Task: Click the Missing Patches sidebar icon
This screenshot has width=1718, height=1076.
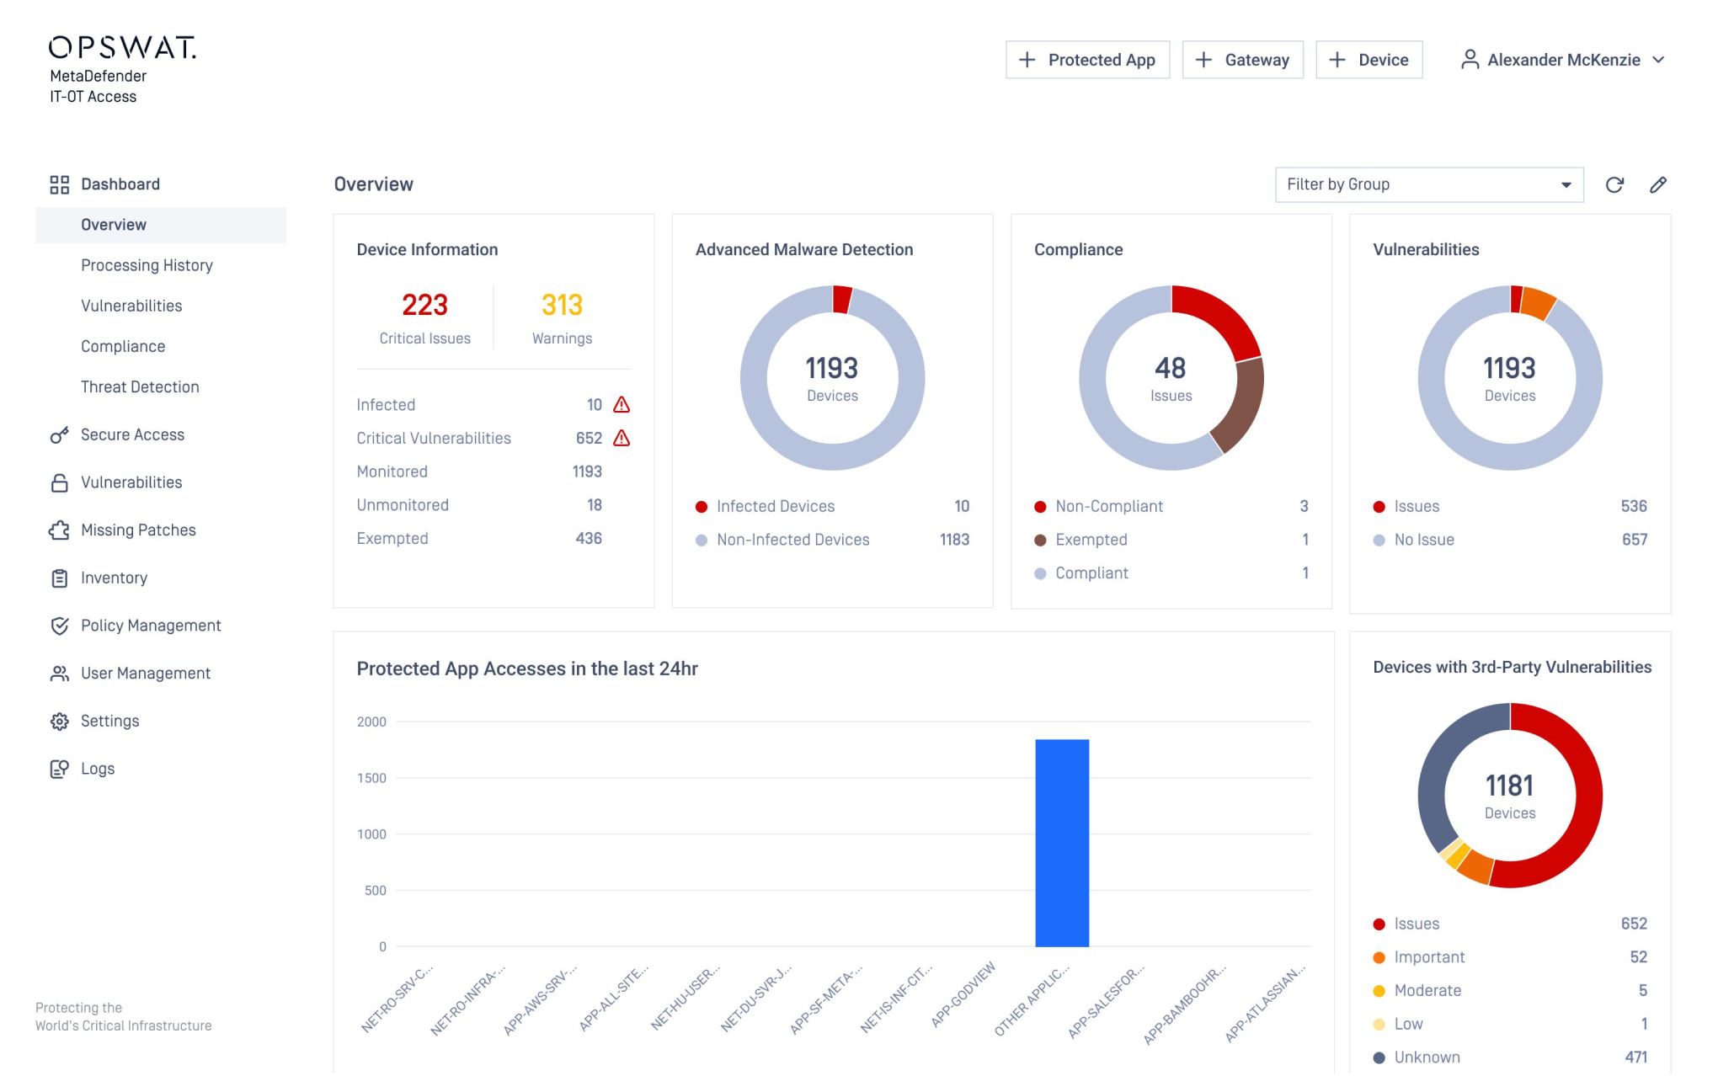Action: (x=58, y=530)
